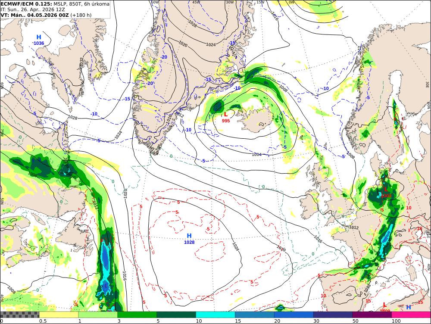
Task: Click the 60W longitude label
Action: (155, 2)
